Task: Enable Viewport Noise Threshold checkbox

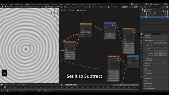Action: 154,40
